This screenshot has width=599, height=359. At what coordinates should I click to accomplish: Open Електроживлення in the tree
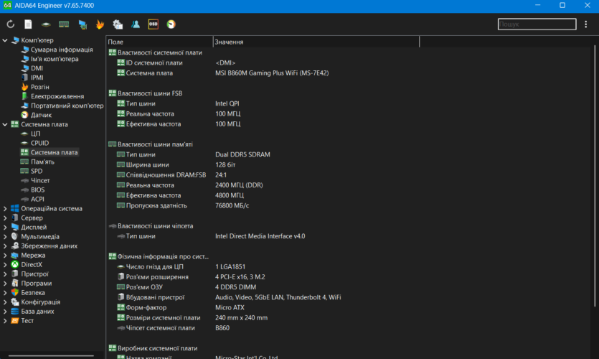(x=57, y=96)
